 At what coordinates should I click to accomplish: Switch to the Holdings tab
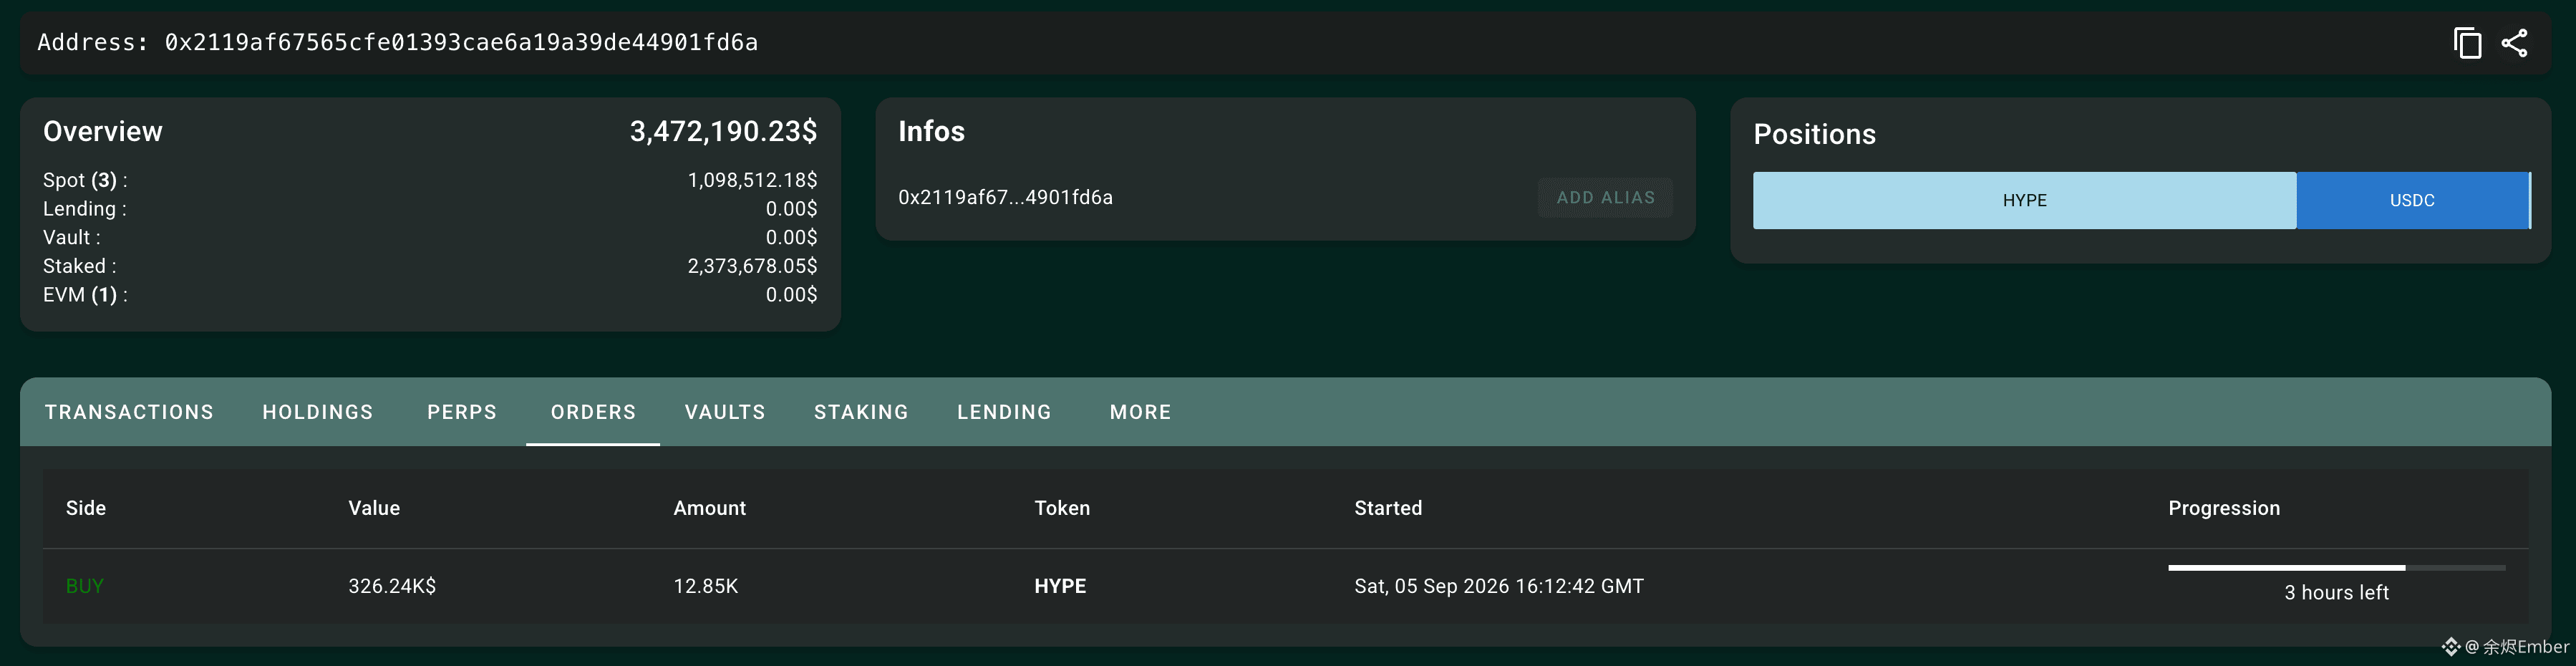click(318, 412)
